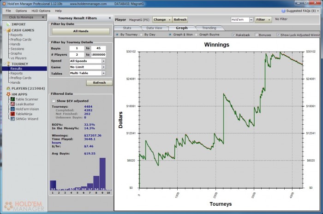Image resolution: width=323 pixels, height=214 pixels.
Task: Click the Click to Minimize label
Action: click(x=21, y=17)
